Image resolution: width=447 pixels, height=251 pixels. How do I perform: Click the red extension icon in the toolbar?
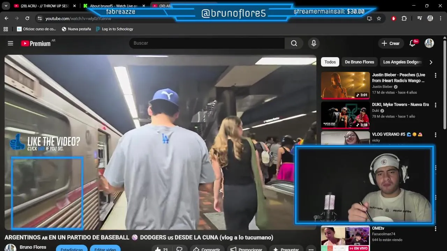(394, 18)
